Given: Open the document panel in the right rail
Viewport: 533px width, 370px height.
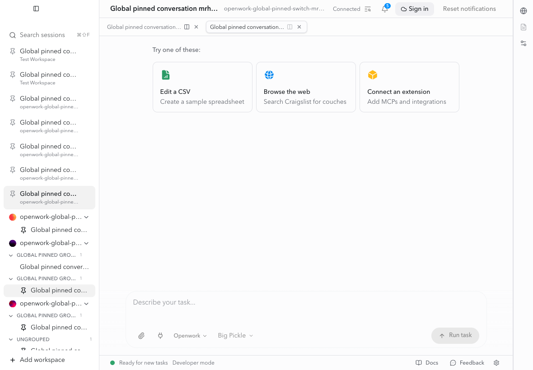Looking at the screenshot, I should (x=524, y=27).
